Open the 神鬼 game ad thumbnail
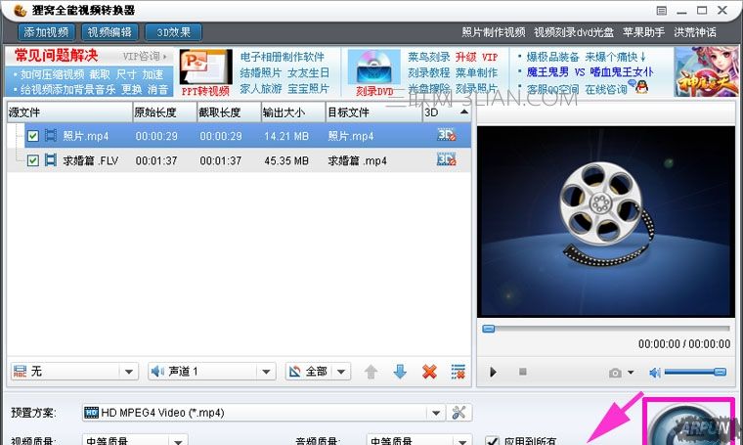 coord(707,72)
